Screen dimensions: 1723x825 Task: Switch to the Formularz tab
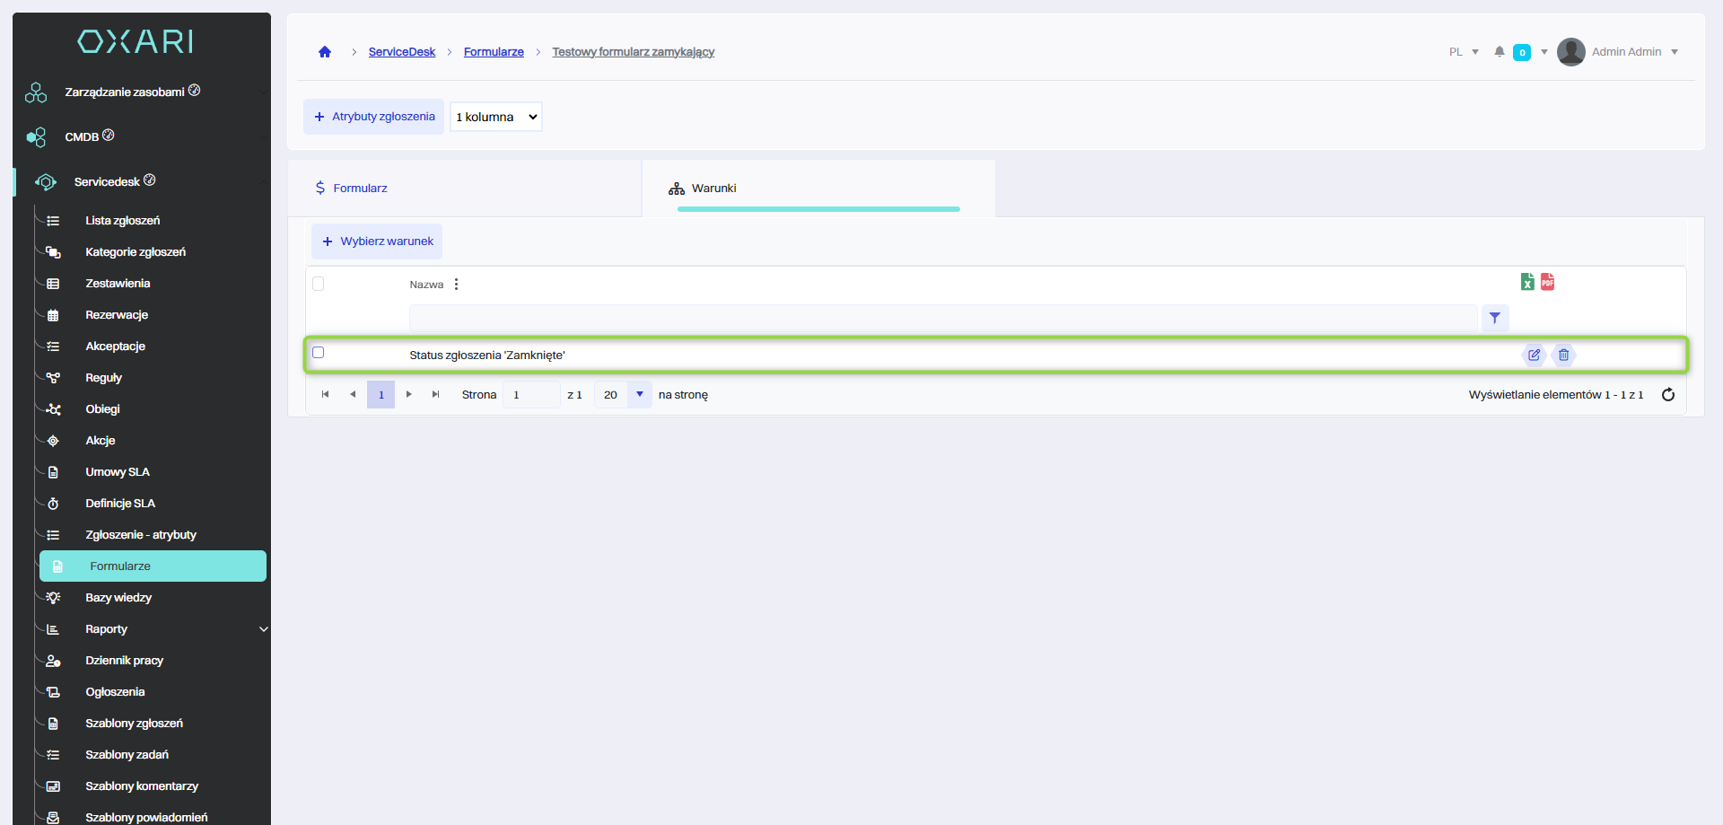coord(360,189)
